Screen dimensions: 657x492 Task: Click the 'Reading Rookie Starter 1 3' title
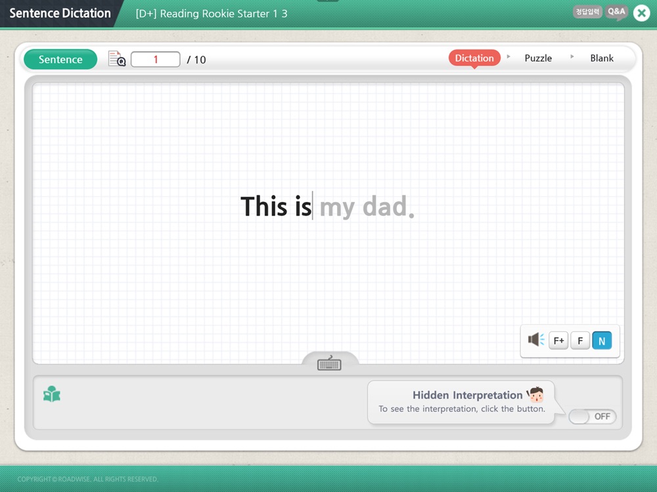click(x=211, y=14)
